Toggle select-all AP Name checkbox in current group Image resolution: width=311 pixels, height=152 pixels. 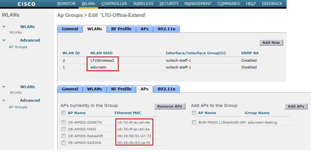point(64,113)
